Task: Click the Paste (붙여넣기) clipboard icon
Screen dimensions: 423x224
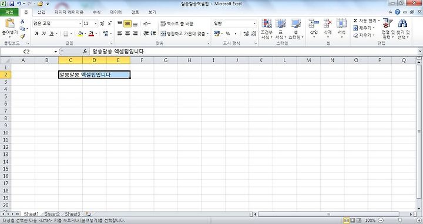Action: (x=10, y=23)
